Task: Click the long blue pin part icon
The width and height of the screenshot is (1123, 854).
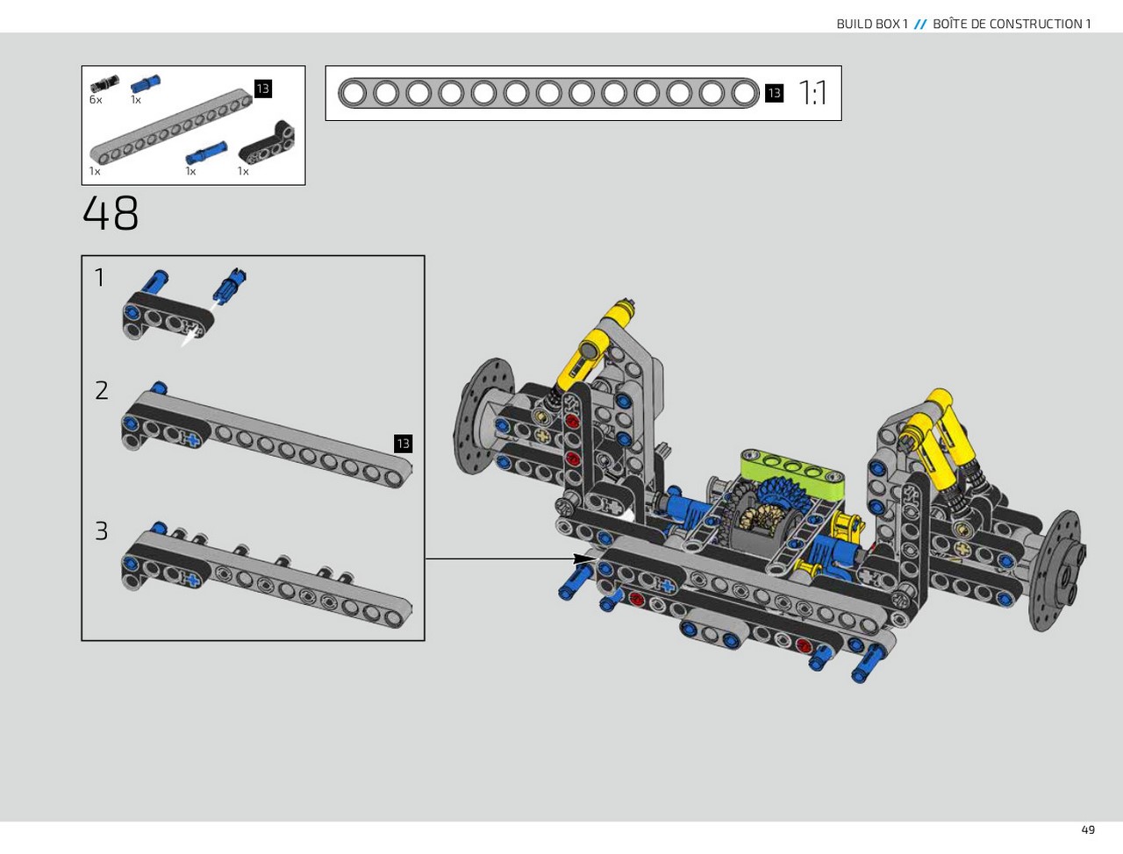Action: click(x=206, y=153)
